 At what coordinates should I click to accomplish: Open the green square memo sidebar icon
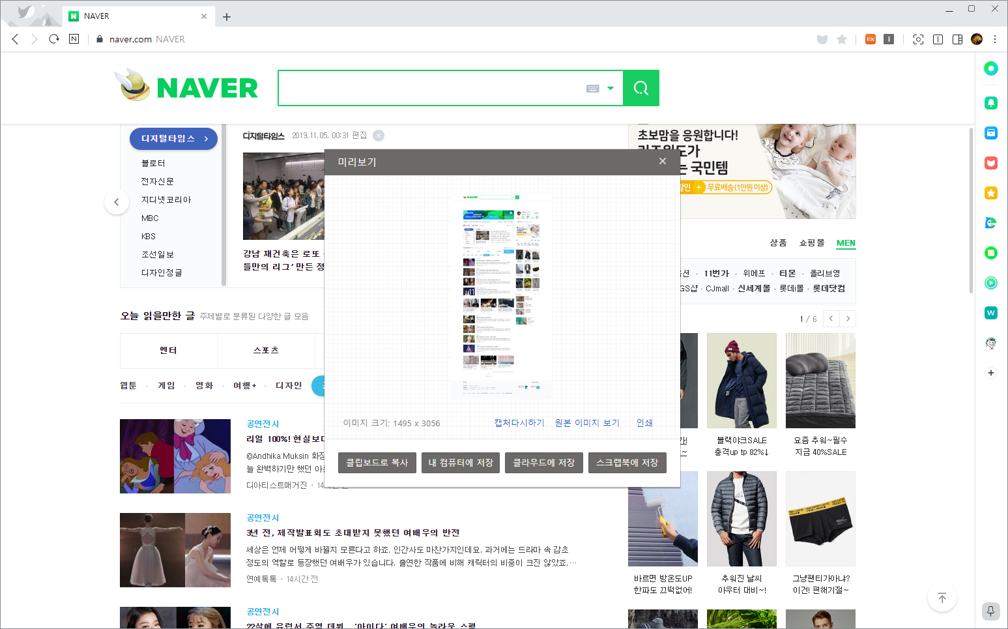click(x=991, y=253)
